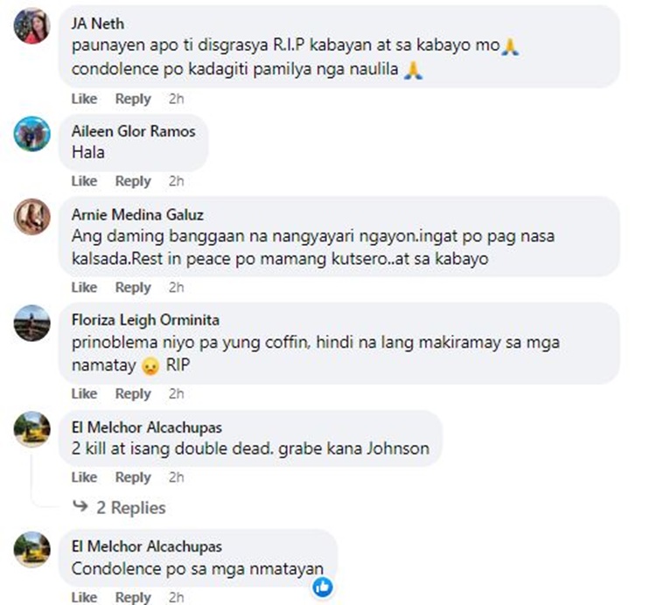
Task: Open the Floriza Leigh Orminita name link
Action: tap(145, 320)
